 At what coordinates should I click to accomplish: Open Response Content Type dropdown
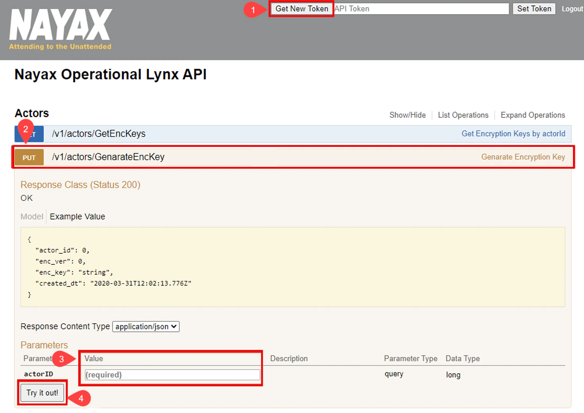(x=146, y=326)
